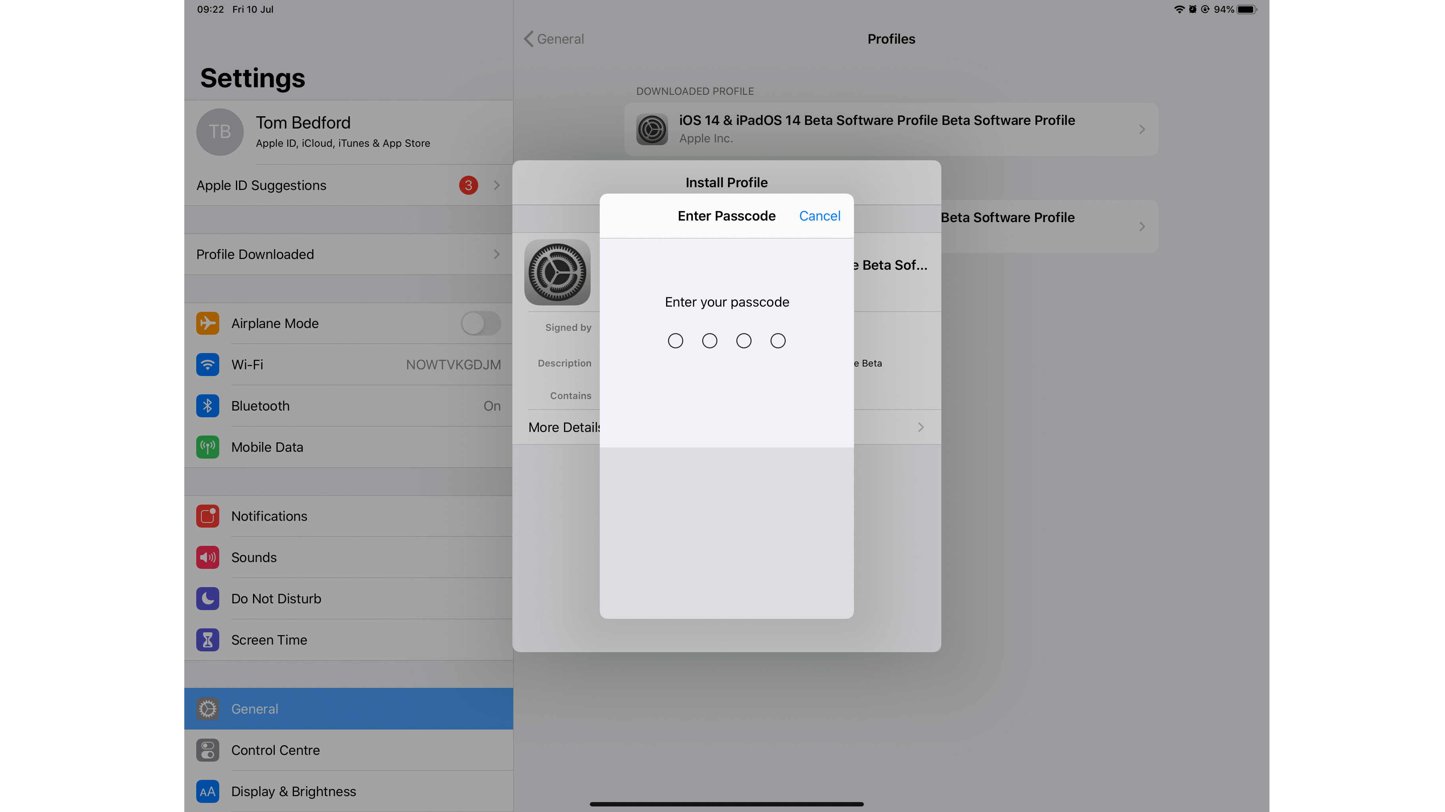Viewport: 1445px width, 812px height.
Task: Click the Profiles page title
Action: (x=891, y=38)
